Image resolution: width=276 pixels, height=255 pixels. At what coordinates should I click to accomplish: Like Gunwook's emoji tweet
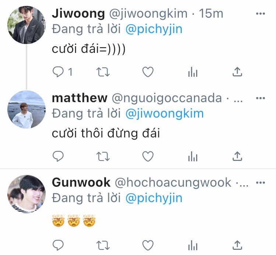coord(148,245)
